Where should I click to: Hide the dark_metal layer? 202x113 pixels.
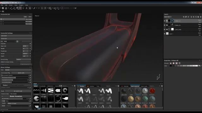164,30
